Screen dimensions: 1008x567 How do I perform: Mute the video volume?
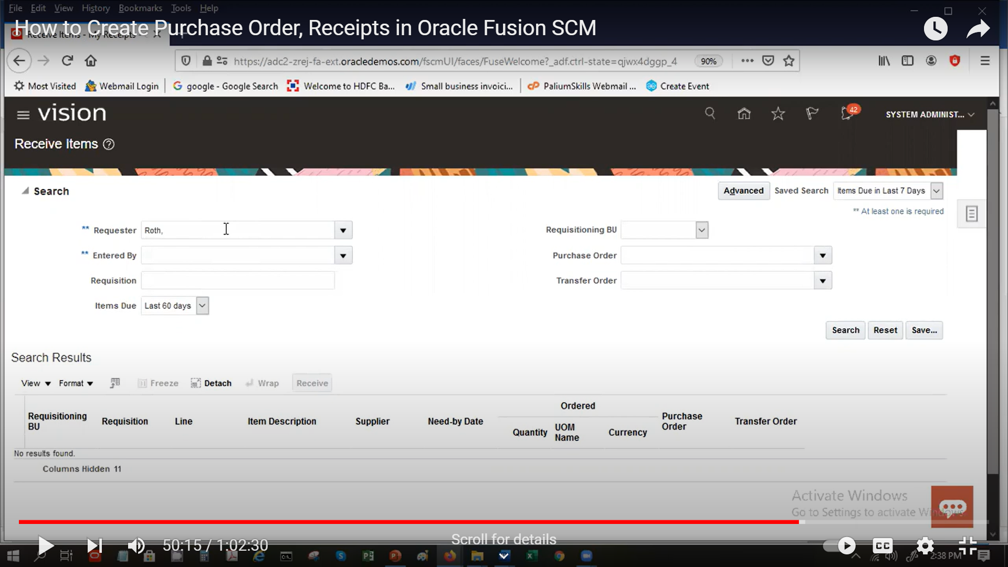point(136,545)
